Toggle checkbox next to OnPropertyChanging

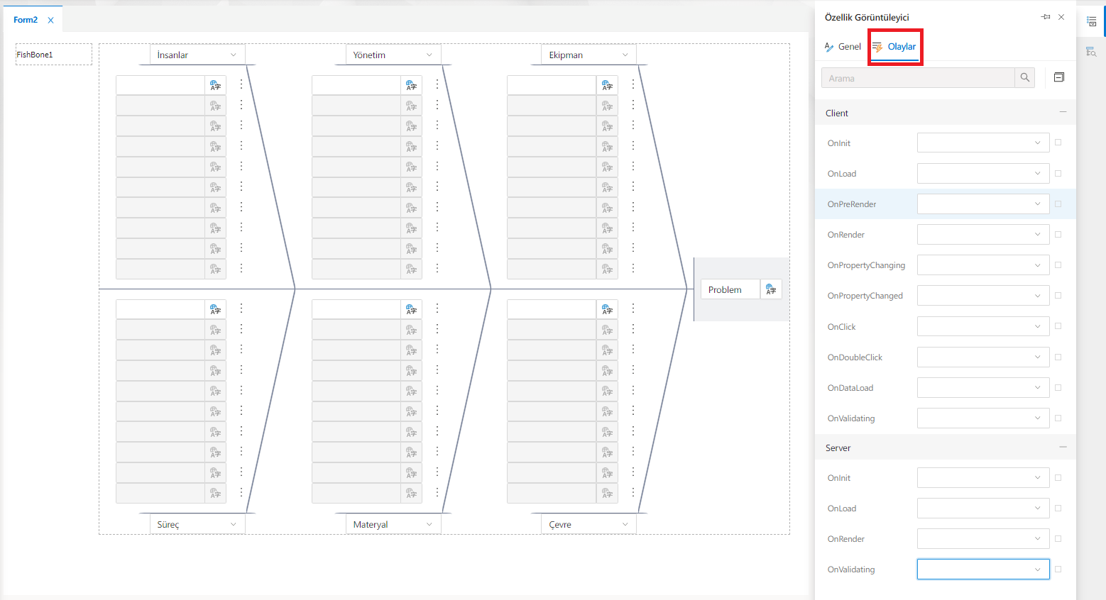point(1058,265)
